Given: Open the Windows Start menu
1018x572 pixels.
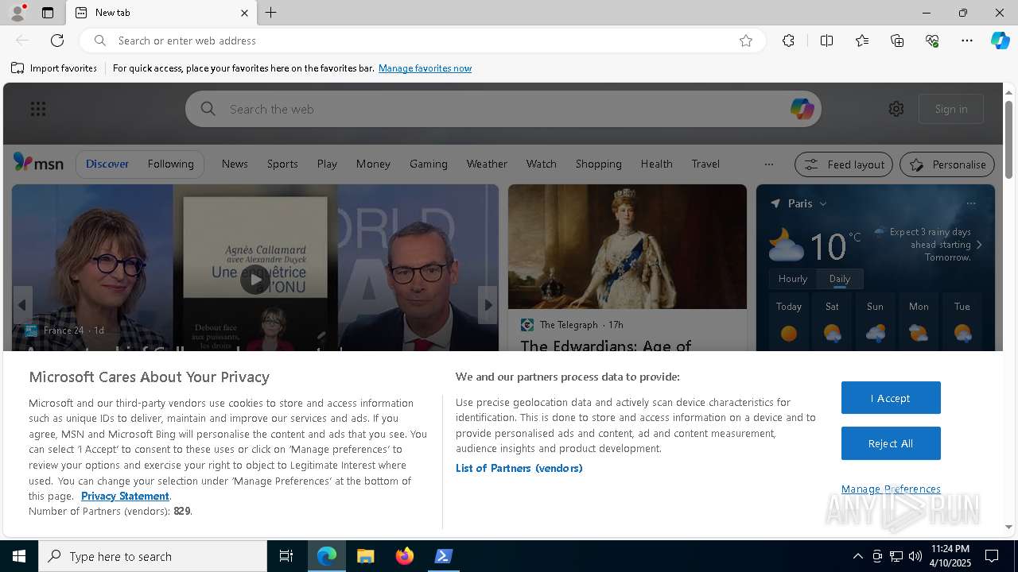Looking at the screenshot, I should point(19,556).
